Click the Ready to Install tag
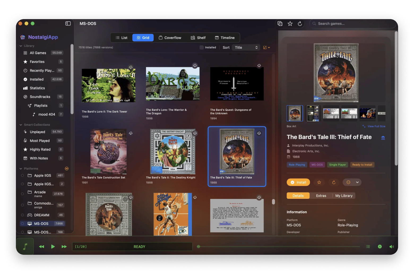Viewport: 414px width, 276px height. click(362, 165)
